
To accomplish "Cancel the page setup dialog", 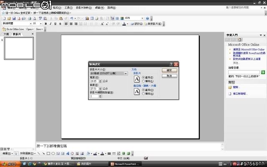I will coord(169,76).
